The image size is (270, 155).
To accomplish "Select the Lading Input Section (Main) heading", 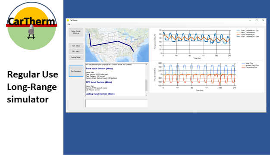I will click(x=100, y=94).
